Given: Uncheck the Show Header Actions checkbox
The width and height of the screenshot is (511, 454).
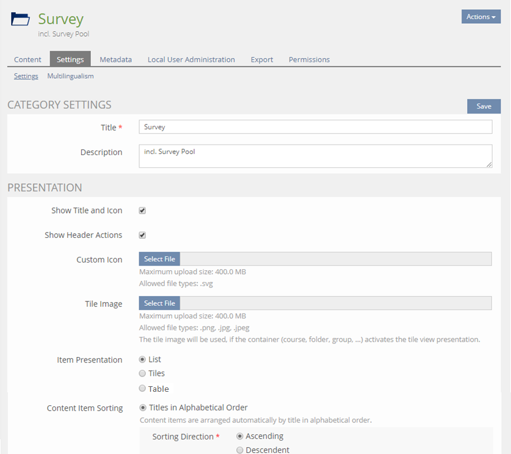Looking at the screenshot, I should 142,235.
